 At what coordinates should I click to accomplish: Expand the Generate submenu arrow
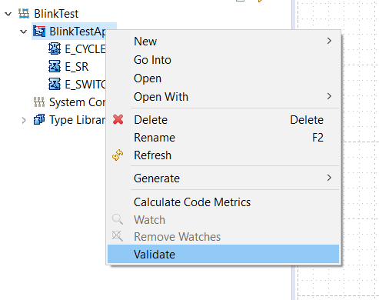(x=329, y=178)
